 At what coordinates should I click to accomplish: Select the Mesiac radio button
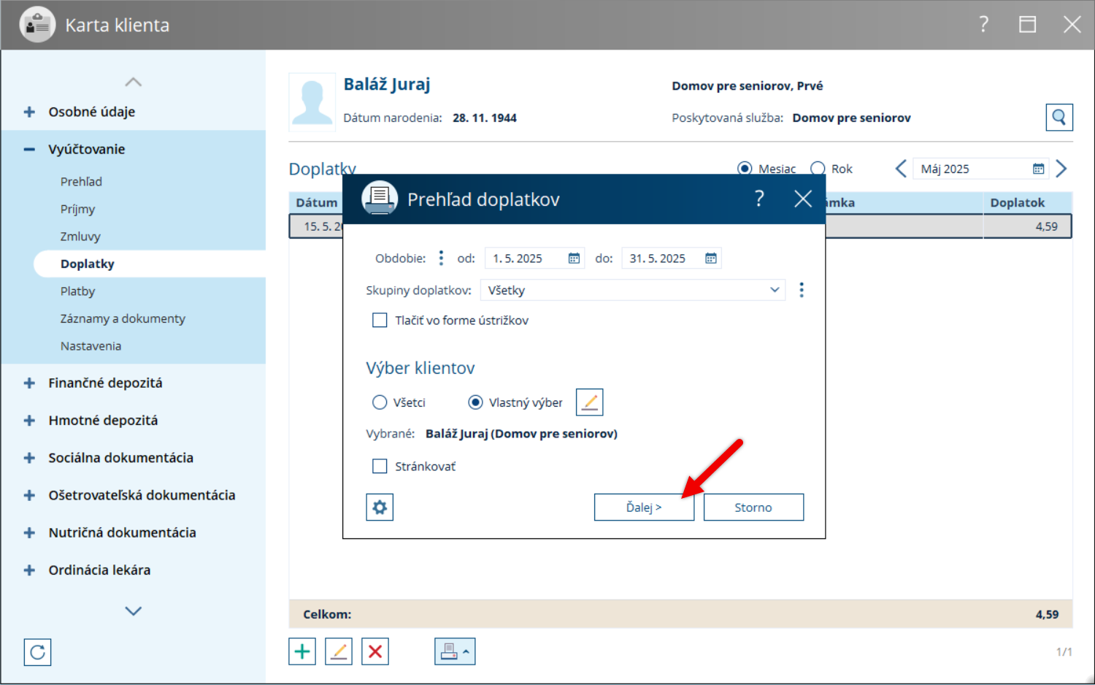pyautogui.click(x=745, y=169)
